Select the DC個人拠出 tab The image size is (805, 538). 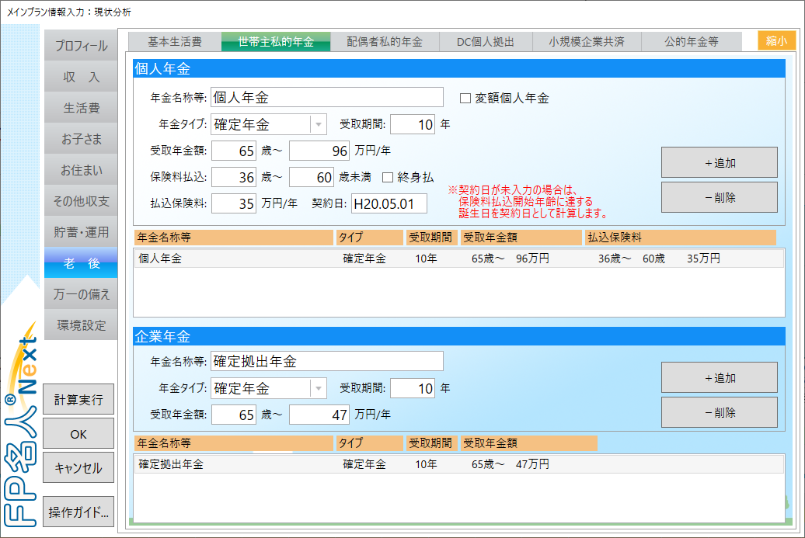click(486, 42)
